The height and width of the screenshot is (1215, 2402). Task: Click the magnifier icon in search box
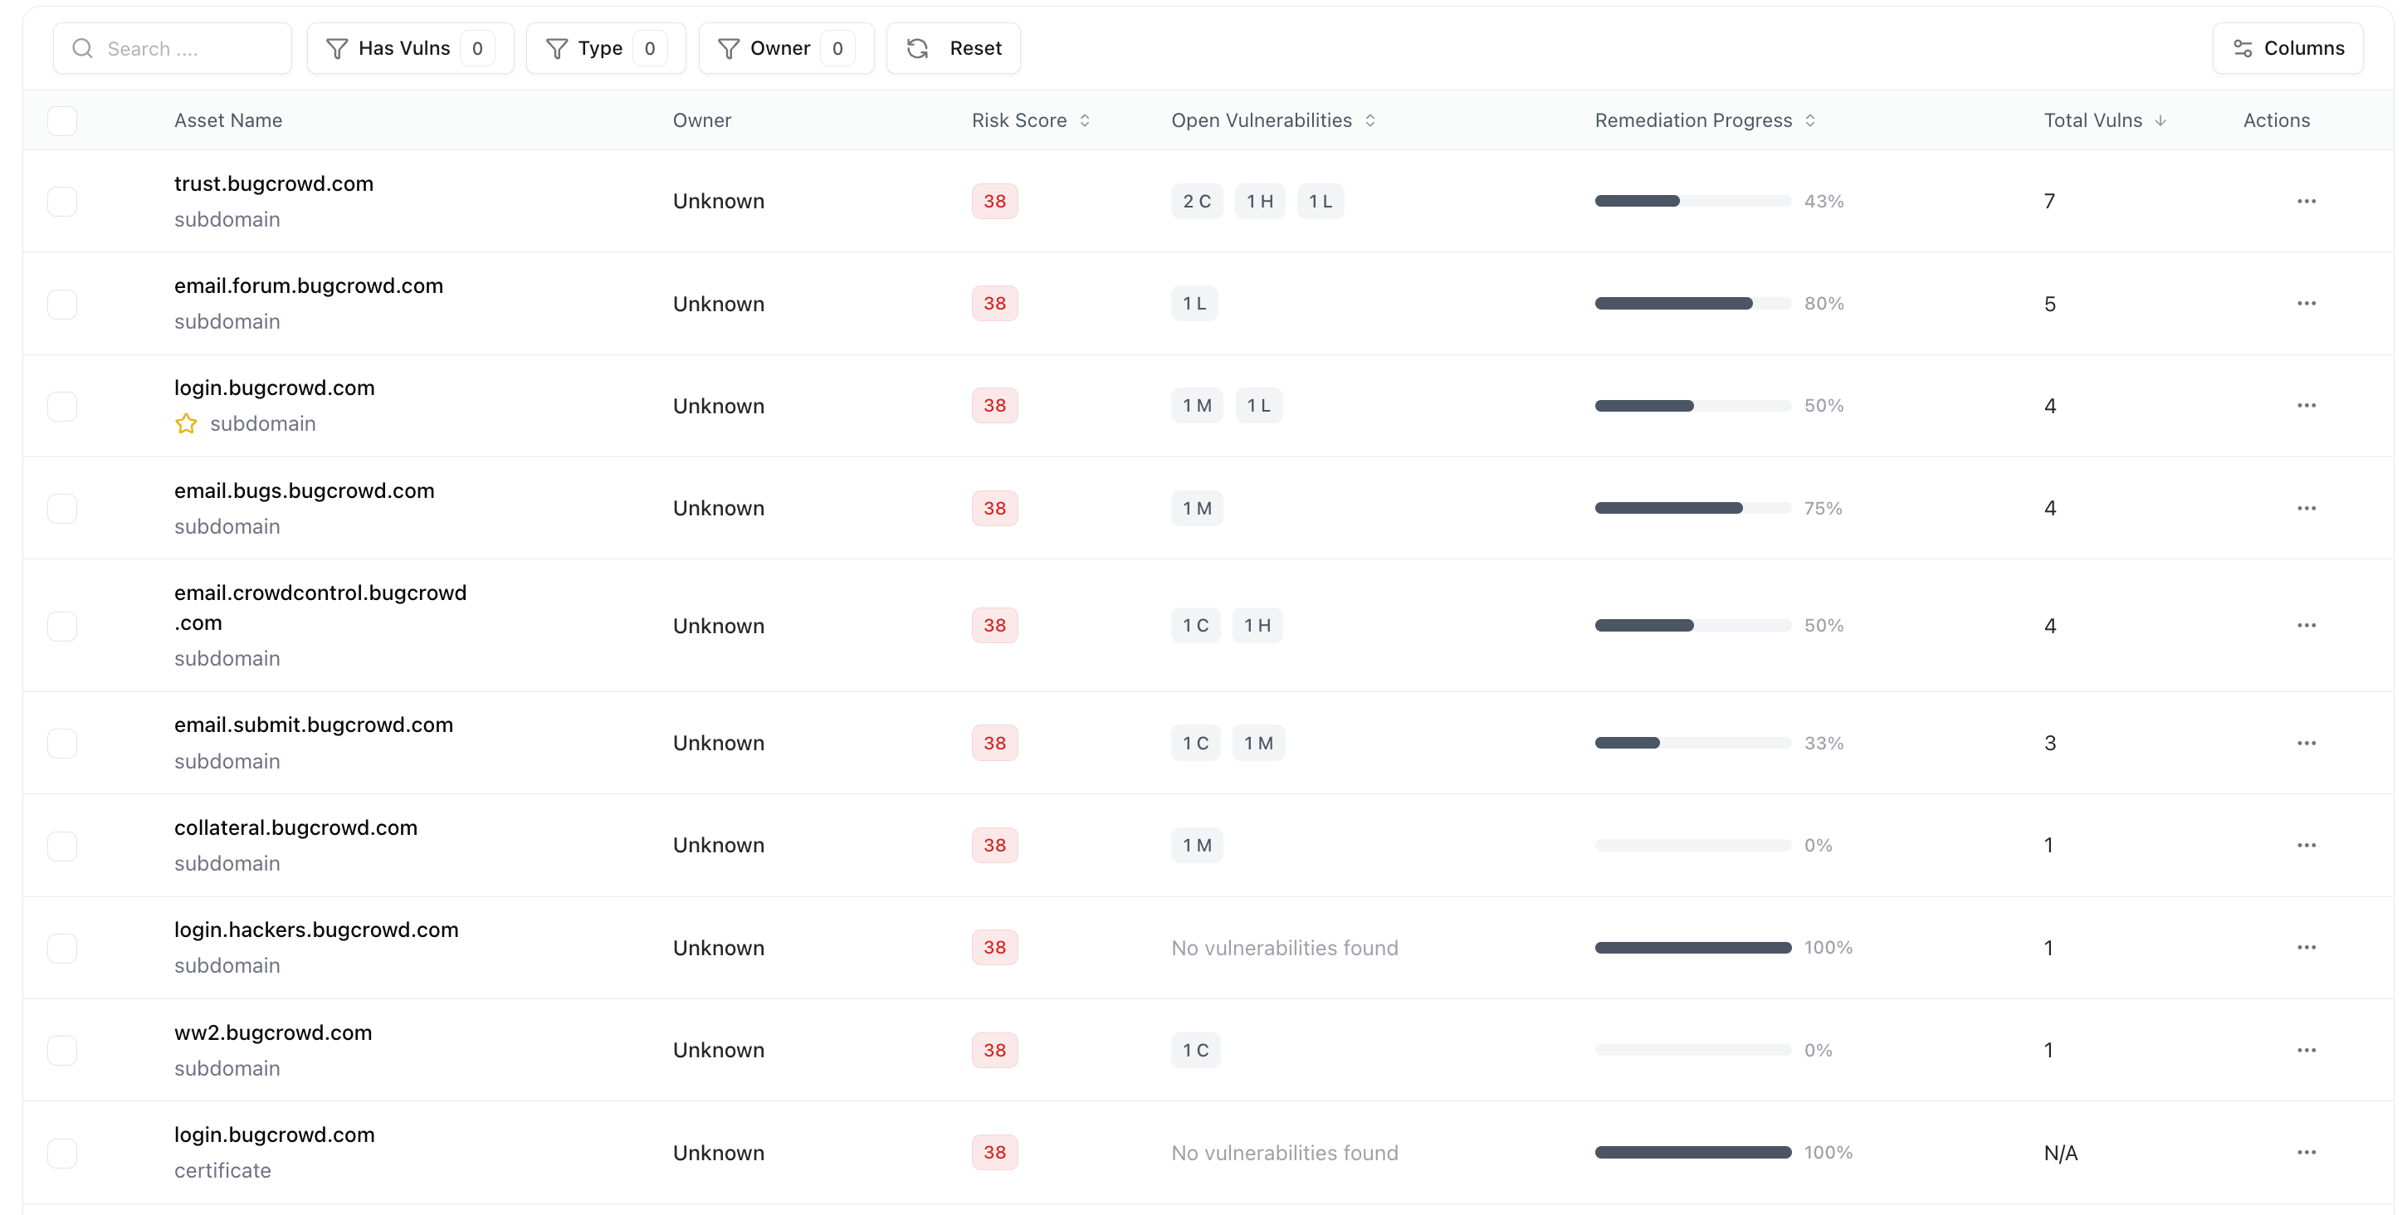(83, 48)
